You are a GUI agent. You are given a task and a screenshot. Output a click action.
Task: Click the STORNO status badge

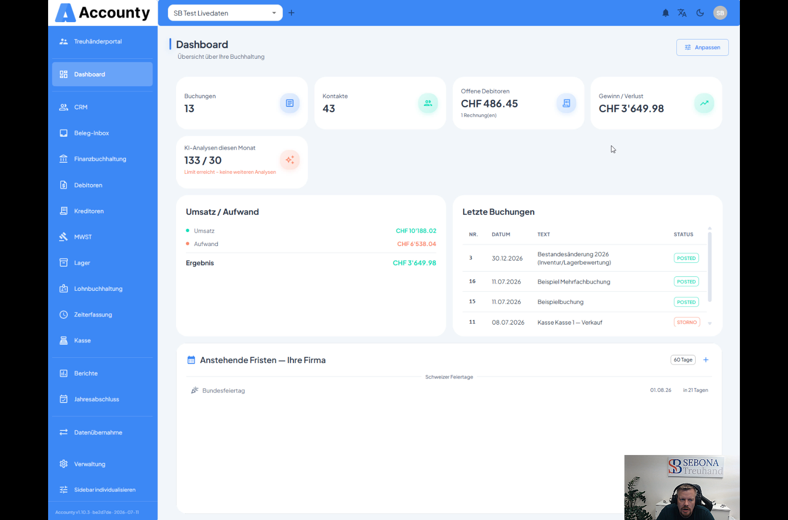[686, 322]
